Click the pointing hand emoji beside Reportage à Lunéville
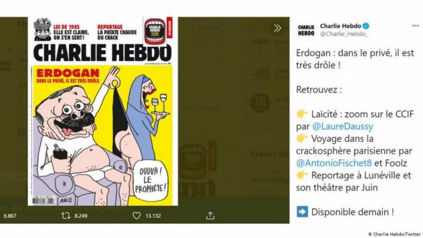Screen dimensions: 423x238 coord(302,175)
